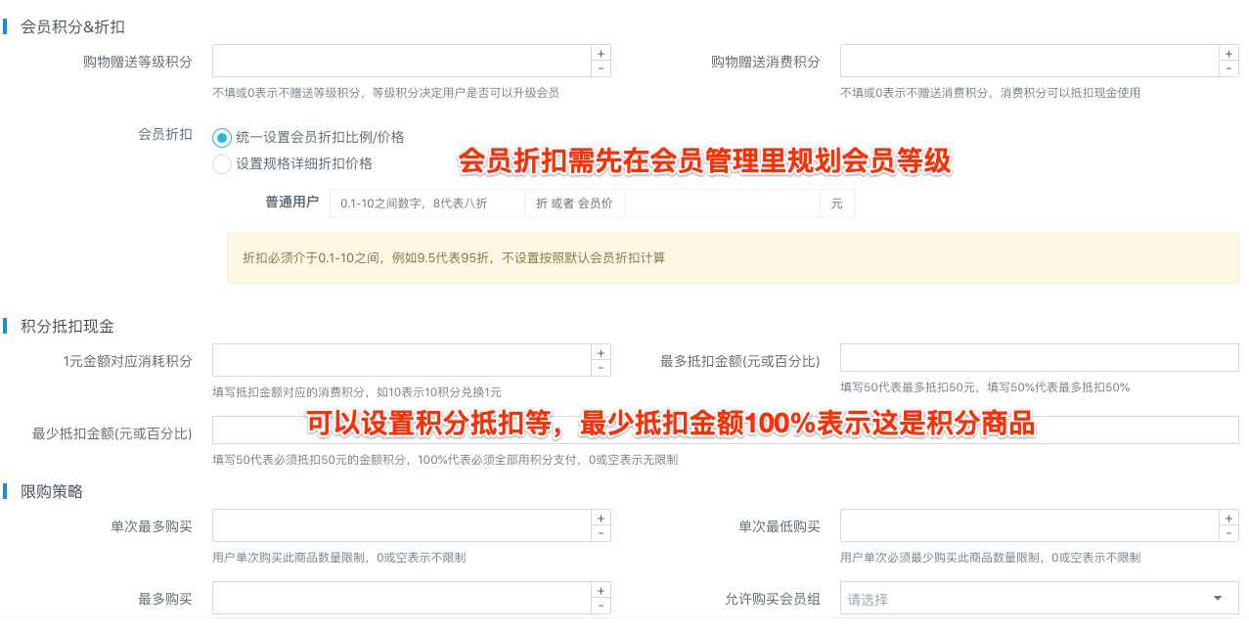Image resolution: width=1249 pixels, height=633 pixels.
Task: Choose 设置规格详细折扣价格 radio option
Action: click(222, 164)
